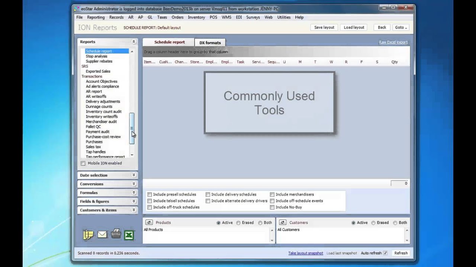Toggle the Auto refresh checkbox

click(x=385, y=253)
